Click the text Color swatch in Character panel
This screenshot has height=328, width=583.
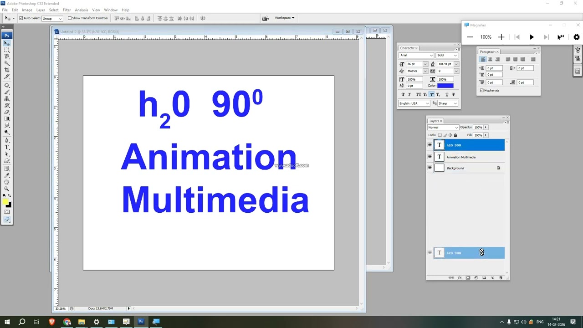tap(445, 86)
